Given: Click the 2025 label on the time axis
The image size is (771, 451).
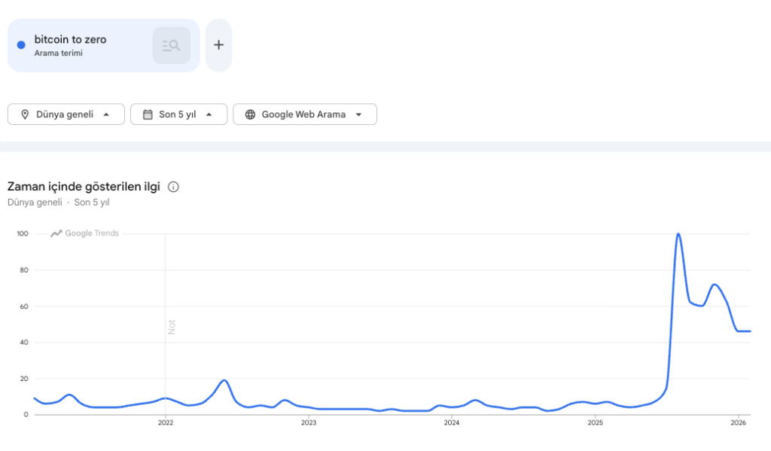Looking at the screenshot, I should pos(595,423).
